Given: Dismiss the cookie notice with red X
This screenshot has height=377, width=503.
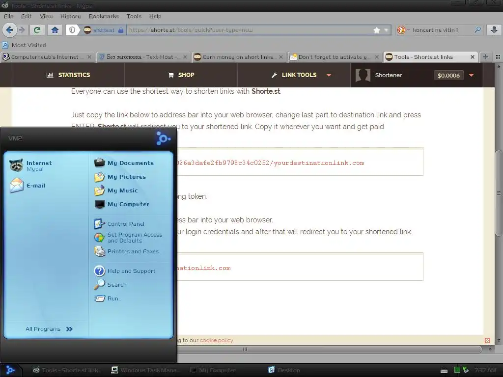Looking at the screenshot, I should click(x=488, y=341).
